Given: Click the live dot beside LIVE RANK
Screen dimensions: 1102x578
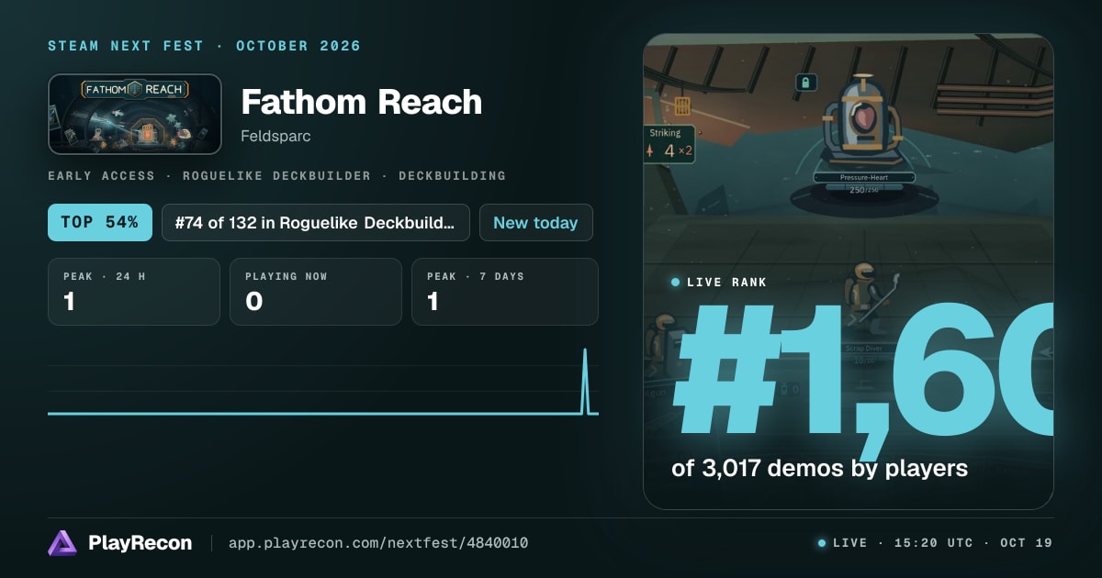Looking at the screenshot, I should [676, 283].
